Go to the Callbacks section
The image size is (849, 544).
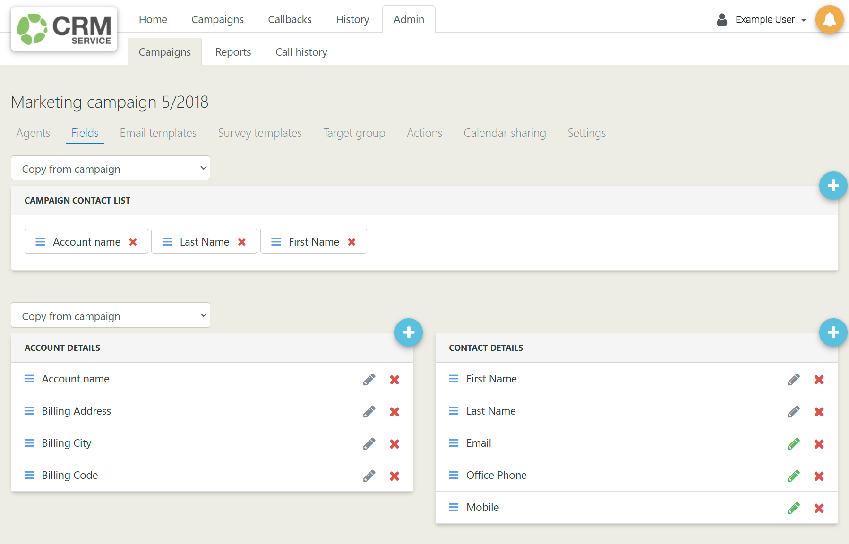click(x=289, y=19)
